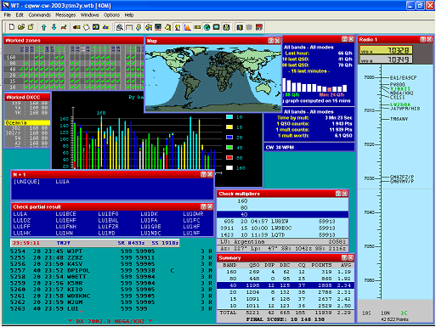Select the 40 band row in Summary
Viewport: 436px width, 327px height.
[286, 285]
